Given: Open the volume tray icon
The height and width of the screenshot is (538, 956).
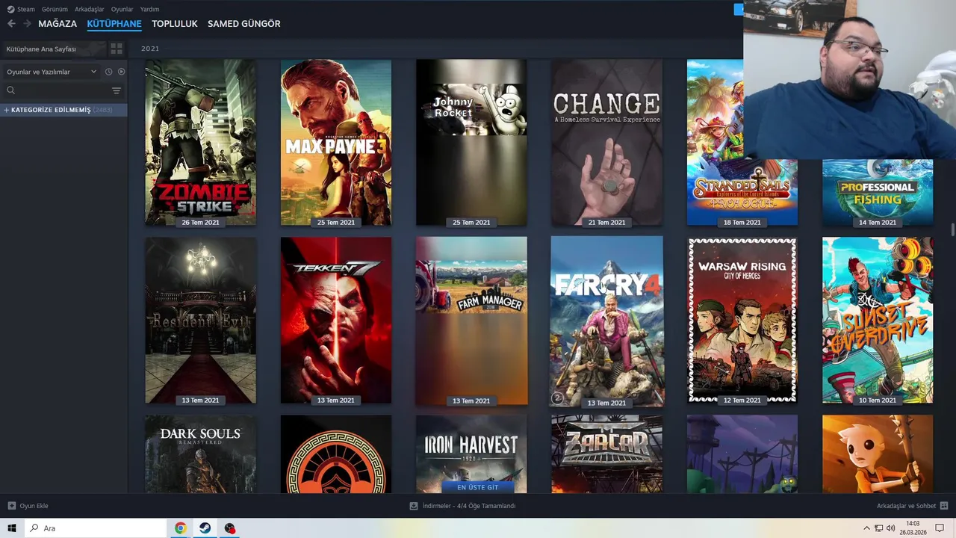Looking at the screenshot, I should tap(890, 528).
